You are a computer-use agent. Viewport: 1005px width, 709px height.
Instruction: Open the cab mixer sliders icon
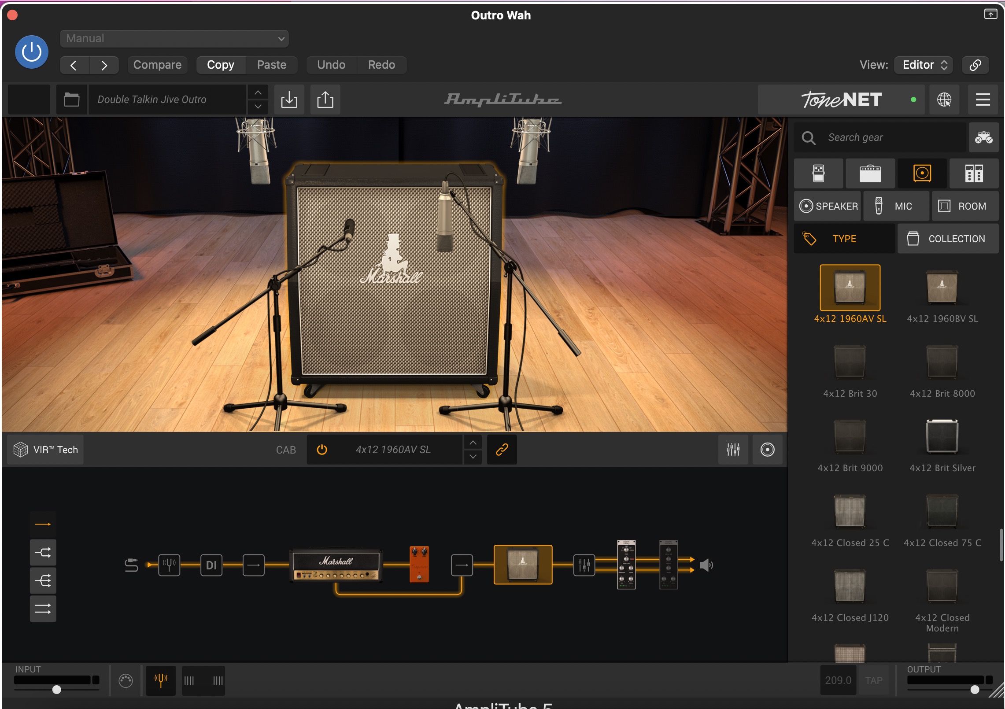(733, 450)
